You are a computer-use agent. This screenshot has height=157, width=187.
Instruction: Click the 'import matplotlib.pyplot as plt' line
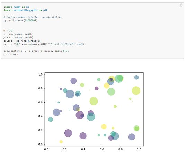(x=26, y=10)
